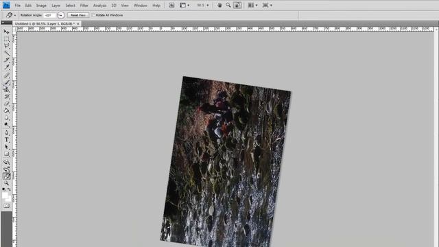439x247 pixels.
Task: Open the Arrange Documents dropdown
Action: point(252,5)
